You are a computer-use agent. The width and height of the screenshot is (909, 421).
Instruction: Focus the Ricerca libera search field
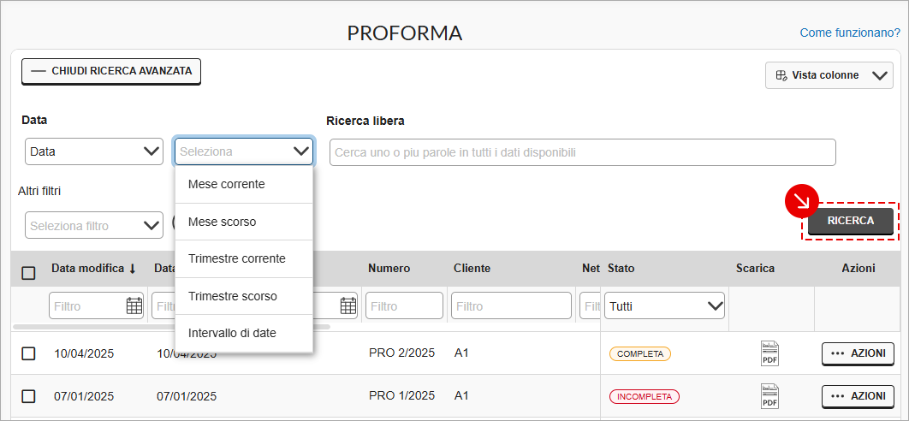click(x=583, y=152)
